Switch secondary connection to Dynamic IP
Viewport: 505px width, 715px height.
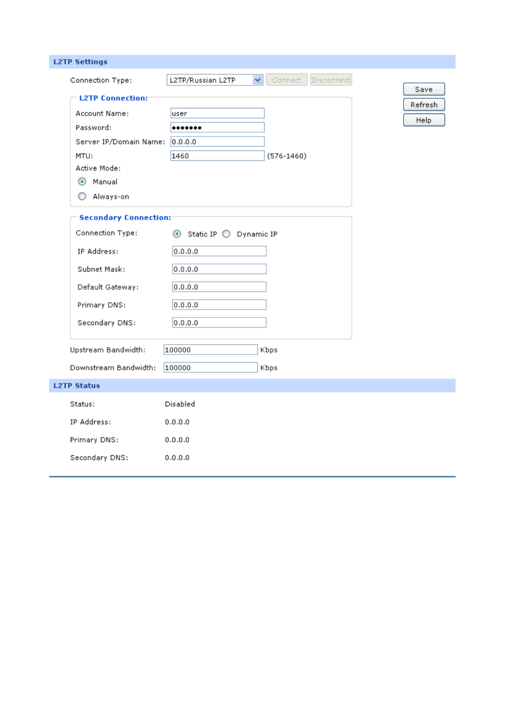pos(226,234)
